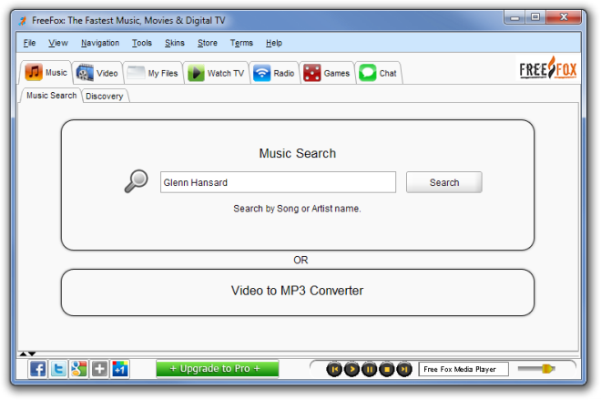Click the FreeFox logo

pos(547,68)
